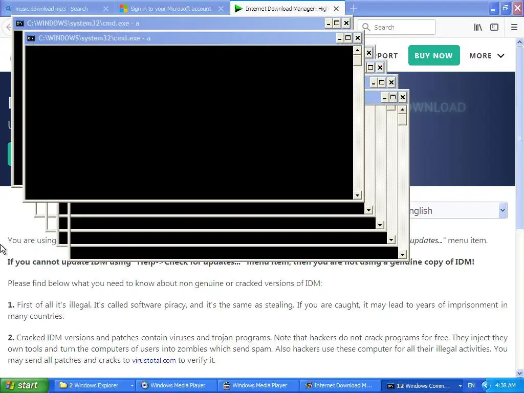524x393 pixels.
Task: Click the browser page scrollbar thumb
Action: tap(520, 138)
